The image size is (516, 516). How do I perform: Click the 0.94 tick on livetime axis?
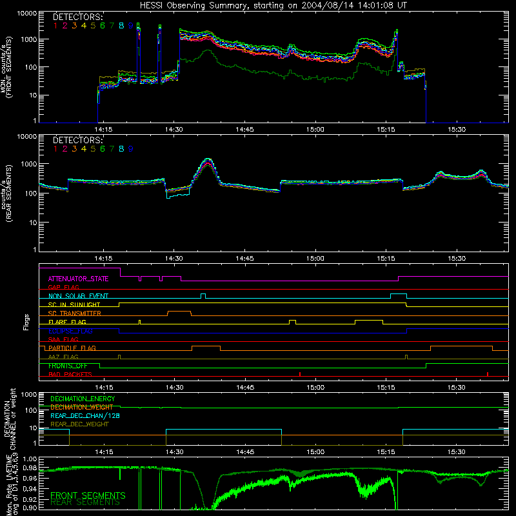[30, 489]
